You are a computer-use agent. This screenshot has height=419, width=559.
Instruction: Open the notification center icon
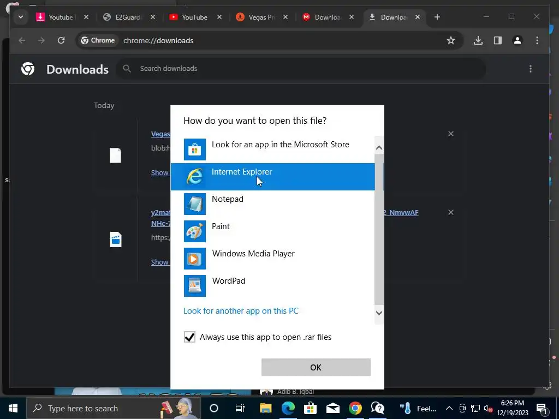542,408
